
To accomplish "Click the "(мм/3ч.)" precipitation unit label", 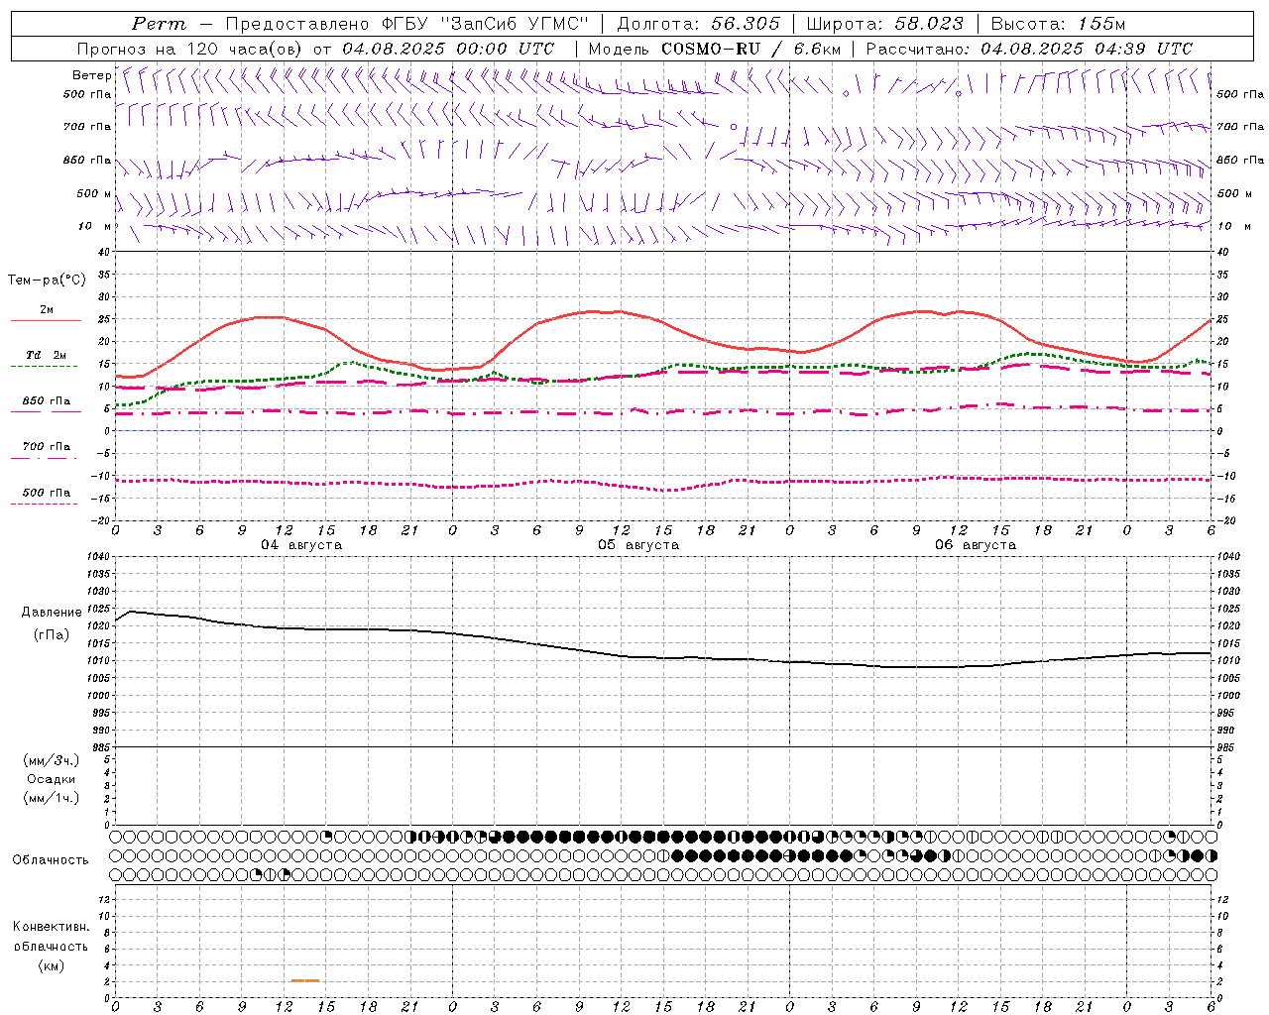I will pyautogui.click(x=52, y=760).
